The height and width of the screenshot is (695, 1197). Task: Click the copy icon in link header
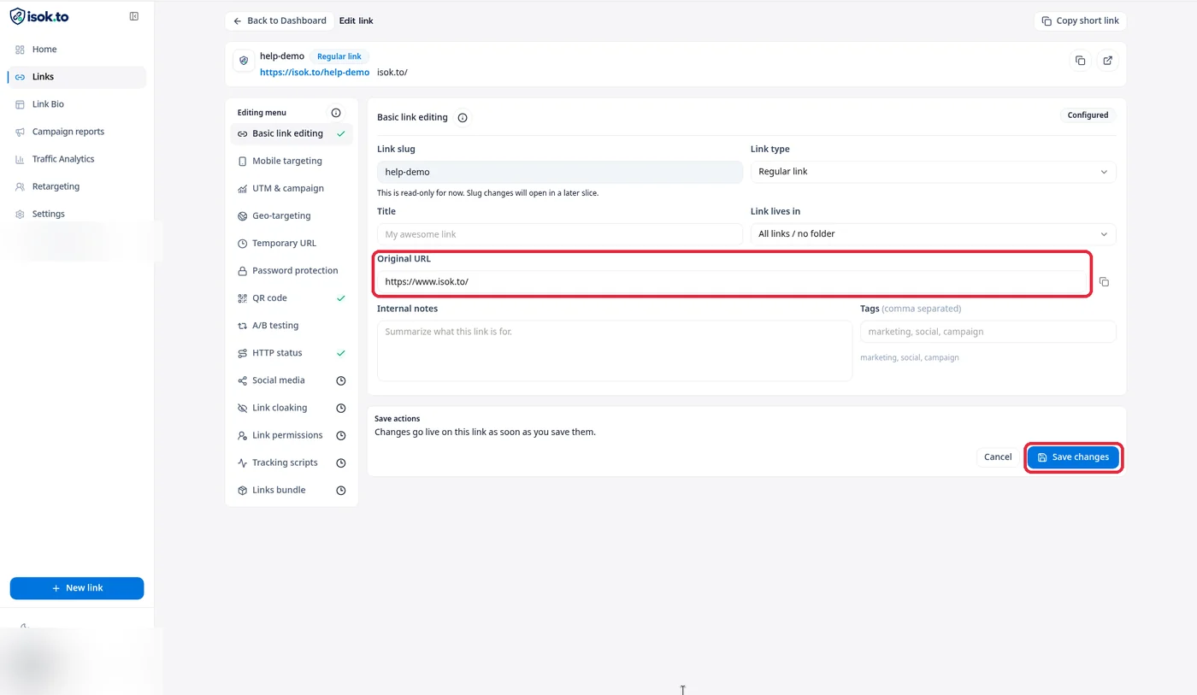[x=1081, y=61]
